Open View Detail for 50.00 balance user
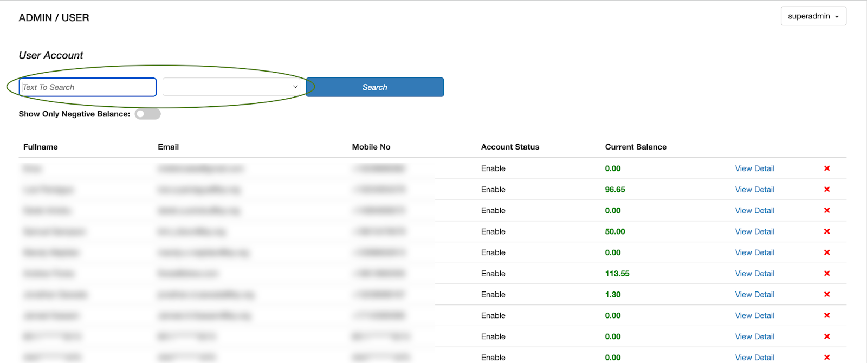The height and width of the screenshot is (363, 867). [755, 231]
